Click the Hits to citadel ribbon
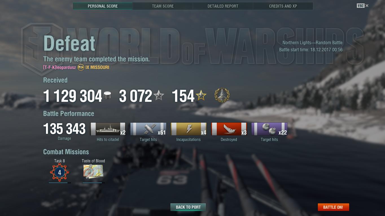 pyautogui.click(x=108, y=129)
